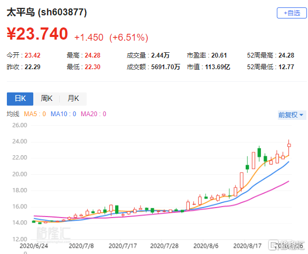Click the MA20 moving average label
The image size is (308, 254).
coord(94,114)
